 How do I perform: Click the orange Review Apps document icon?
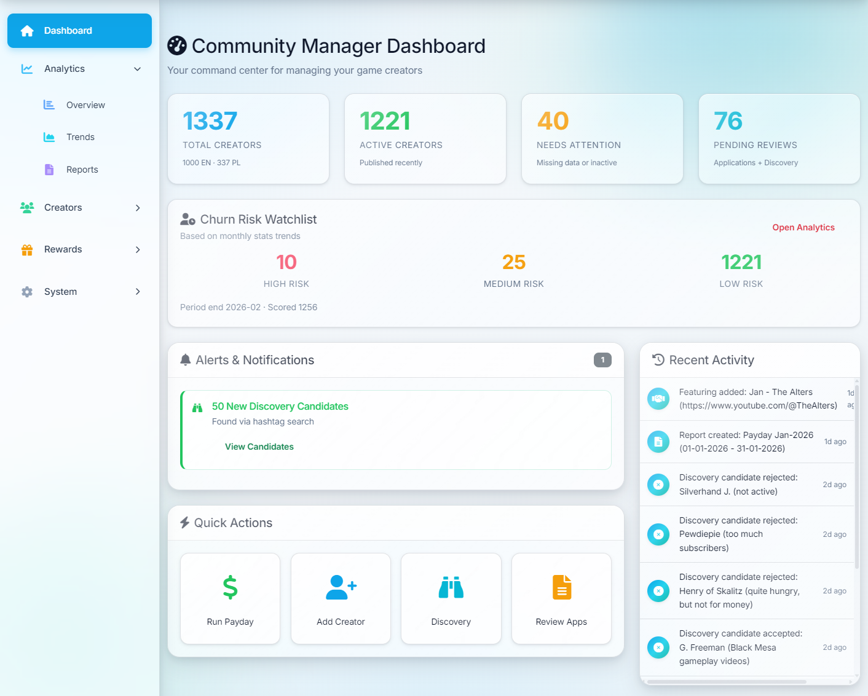[x=561, y=587]
